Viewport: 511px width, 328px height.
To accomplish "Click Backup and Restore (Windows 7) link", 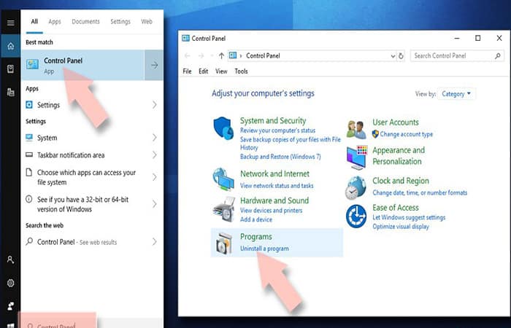I will click(x=280, y=157).
